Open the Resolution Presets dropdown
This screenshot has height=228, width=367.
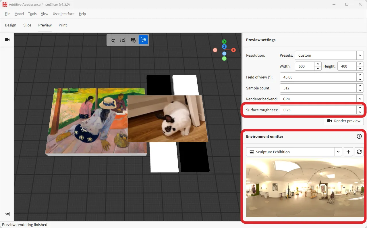coord(329,55)
